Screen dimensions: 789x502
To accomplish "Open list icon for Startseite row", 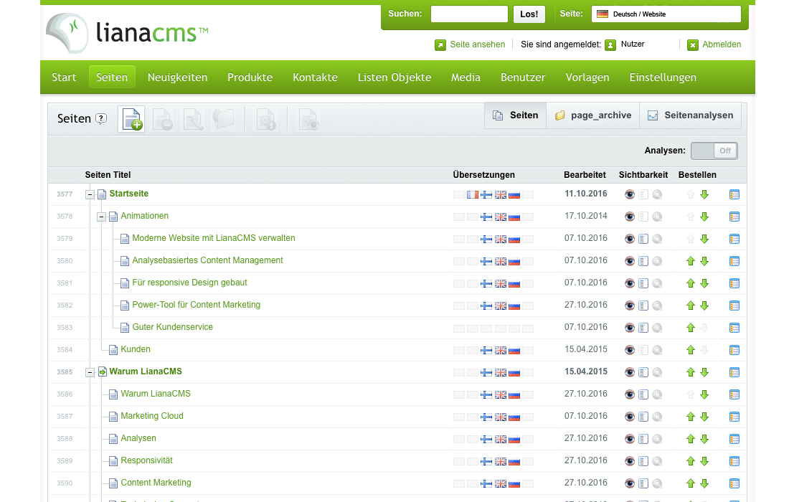I will point(734,194).
